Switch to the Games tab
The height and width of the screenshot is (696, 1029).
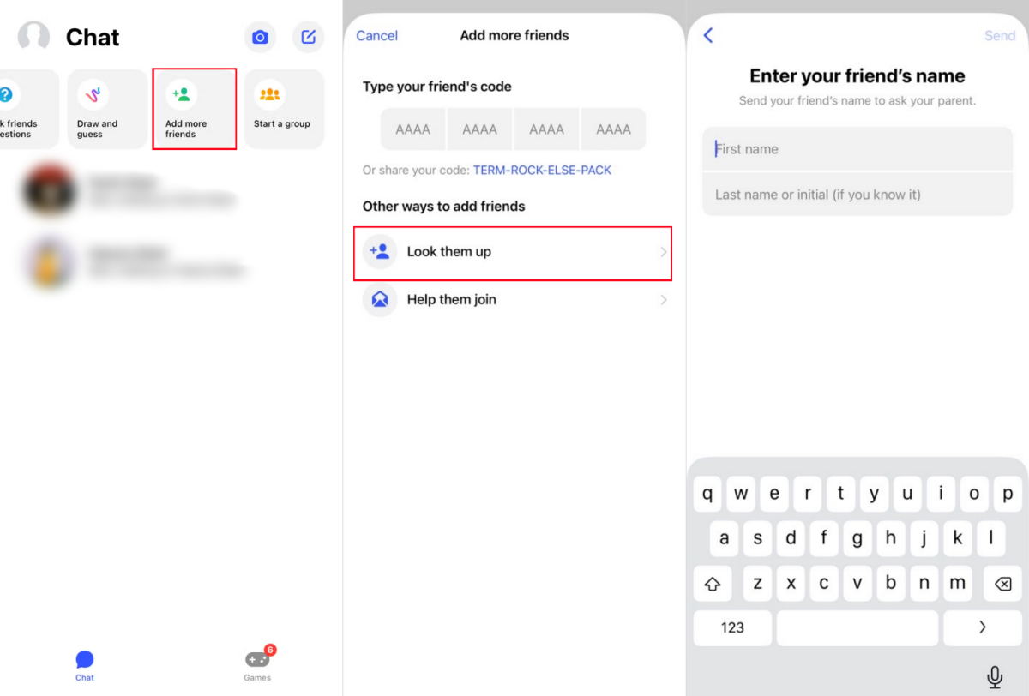tap(257, 664)
